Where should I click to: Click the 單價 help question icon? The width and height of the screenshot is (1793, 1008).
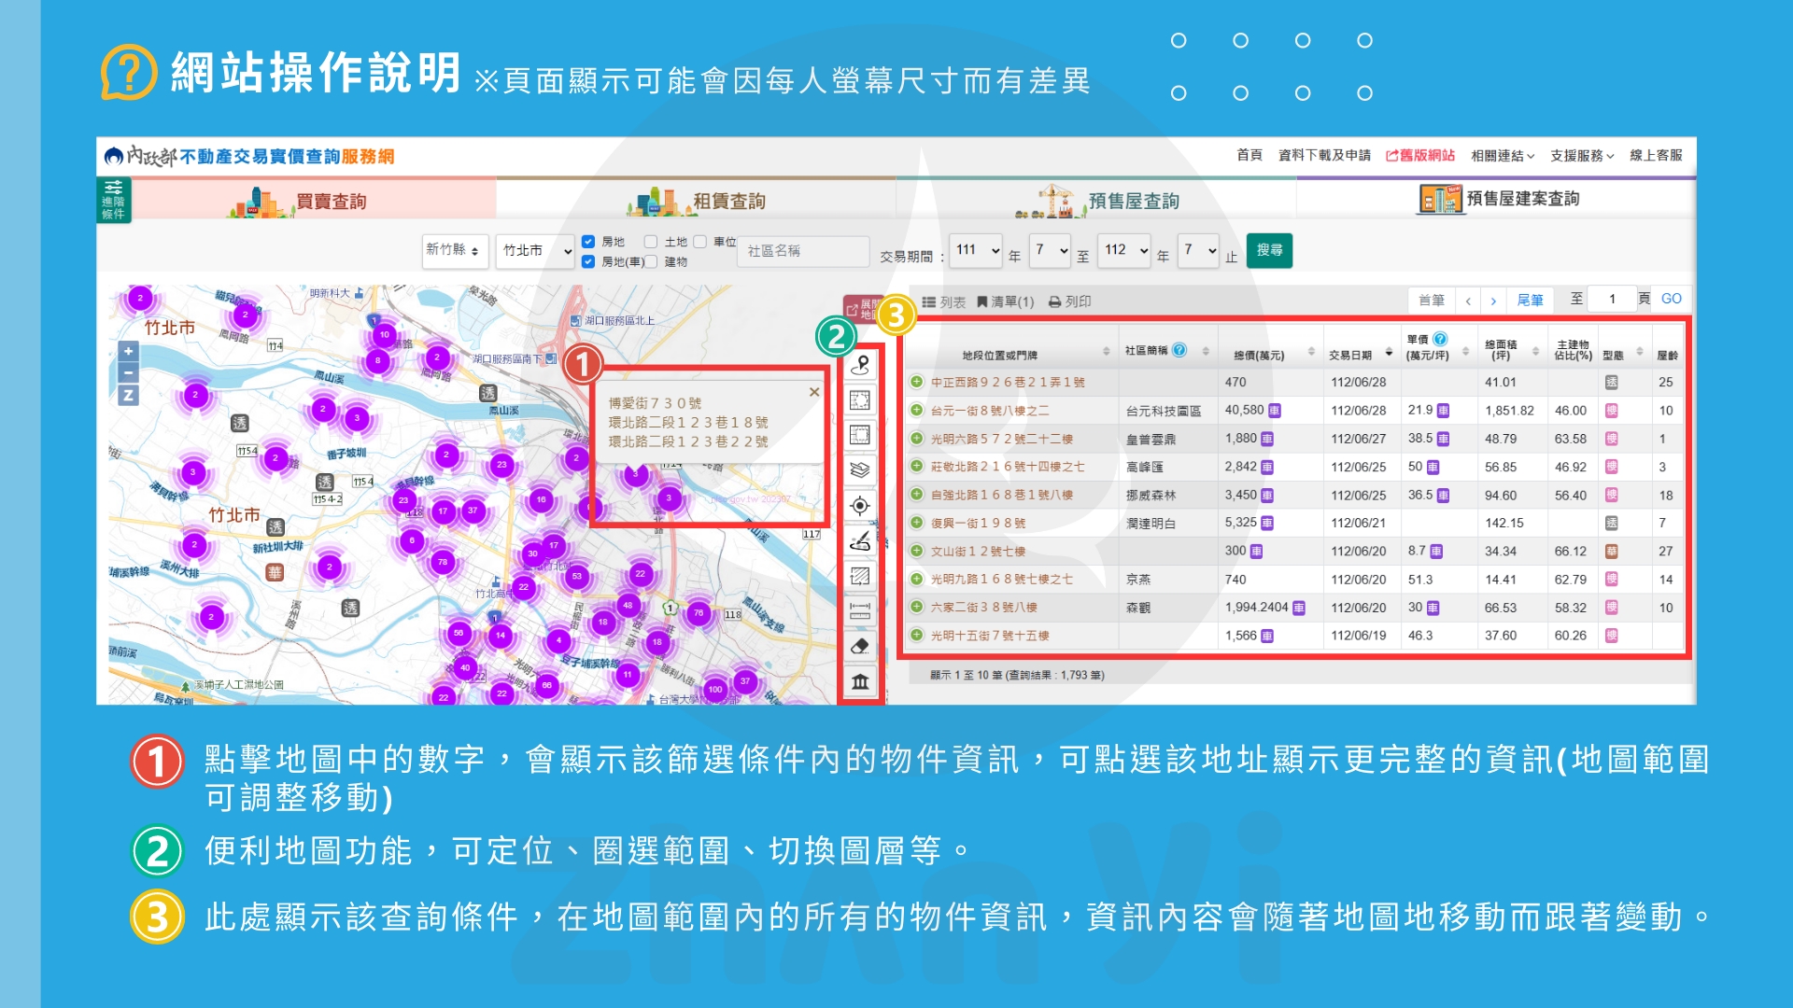click(x=1440, y=339)
